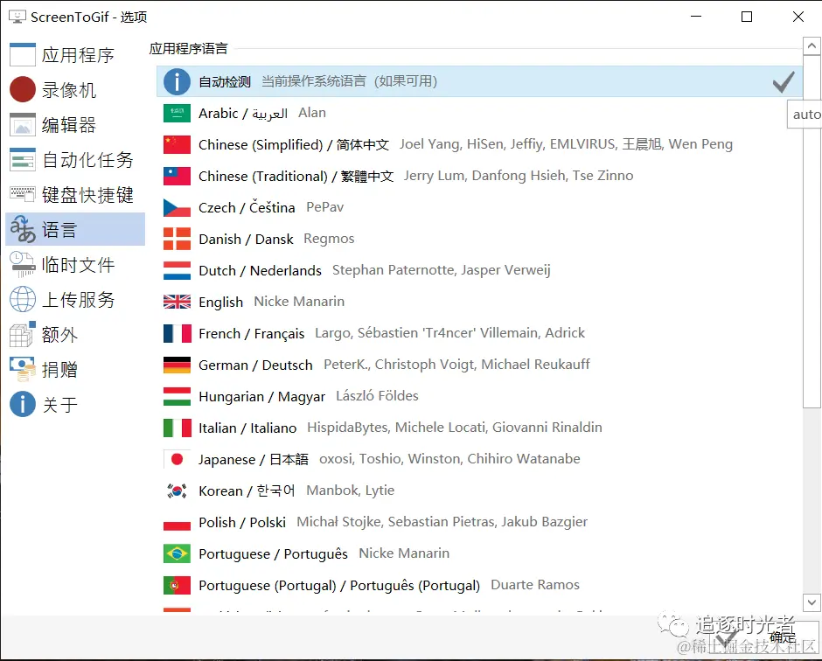The height and width of the screenshot is (661, 822).
Task: Select Dutch / Nederlands language
Action: click(479, 270)
